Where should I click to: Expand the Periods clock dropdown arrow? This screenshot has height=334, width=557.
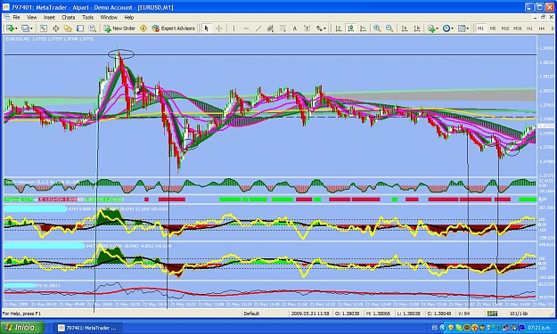coord(452,29)
